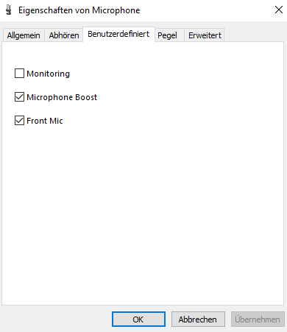This screenshot has width=287, height=332.
Task: Confirm settings with the OK button
Action: [138, 319]
